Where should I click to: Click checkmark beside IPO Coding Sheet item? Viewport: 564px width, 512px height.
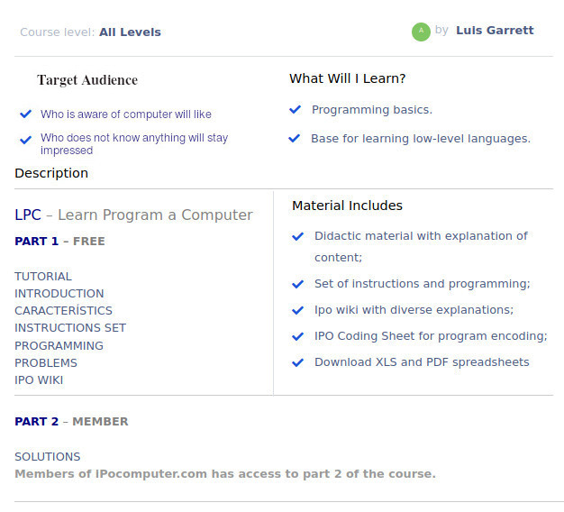tap(298, 336)
